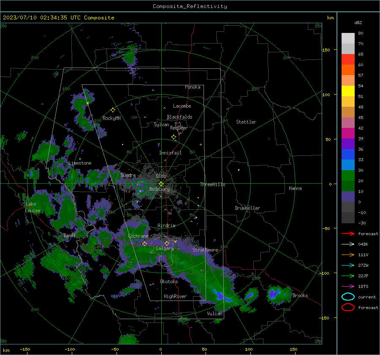Click the cyan 27ZW arrow legend icon
The height and width of the screenshot is (355, 380).
click(348, 266)
